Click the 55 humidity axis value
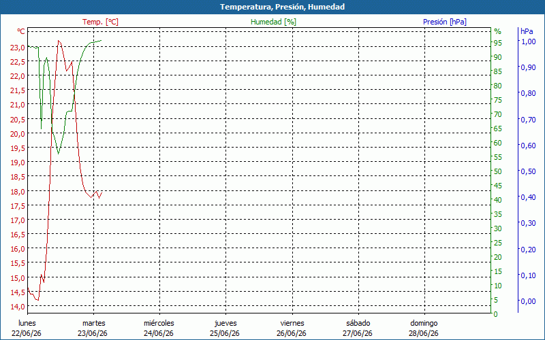 pyautogui.click(x=498, y=158)
